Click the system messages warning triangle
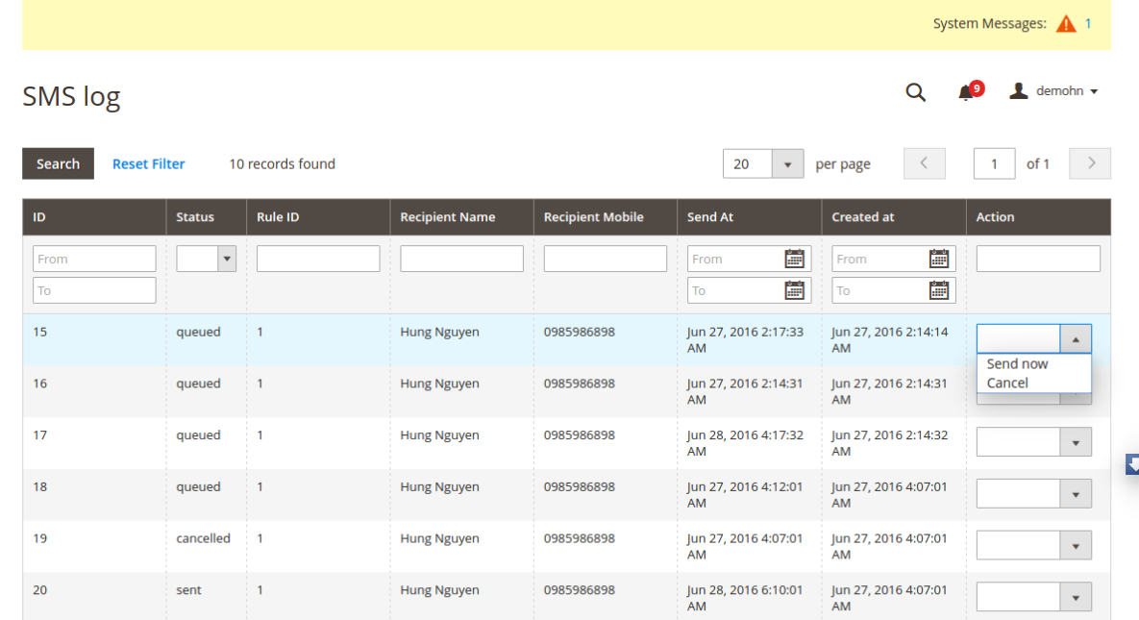Image resolution: width=1139 pixels, height=620 pixels. click(x=1066, y=24)
